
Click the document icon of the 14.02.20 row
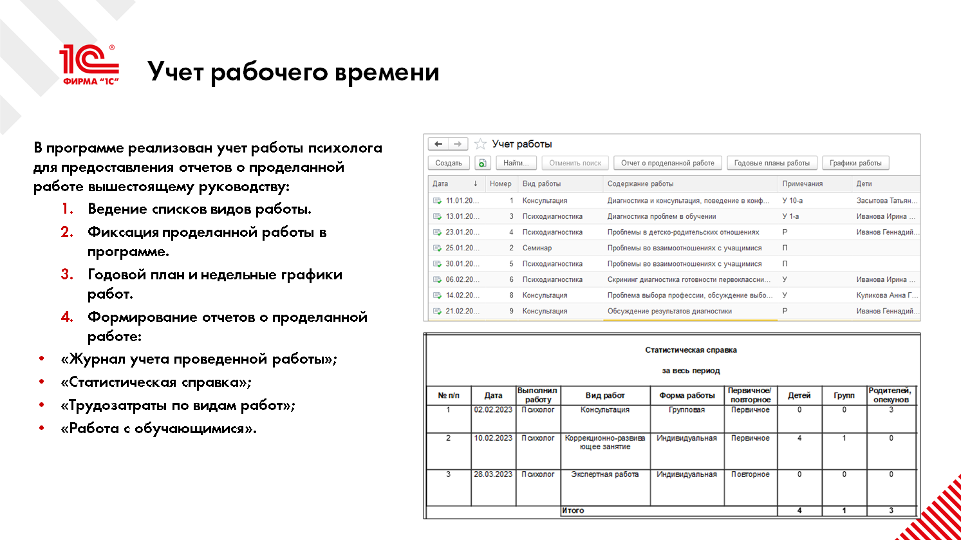click(x=438, y=295)
